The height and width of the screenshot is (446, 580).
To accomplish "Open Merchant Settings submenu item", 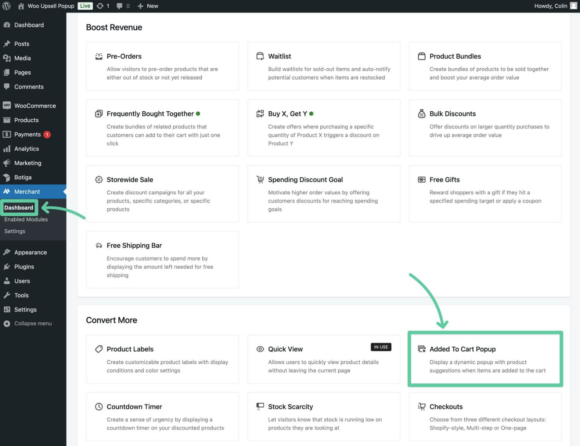I will [15, 231].
